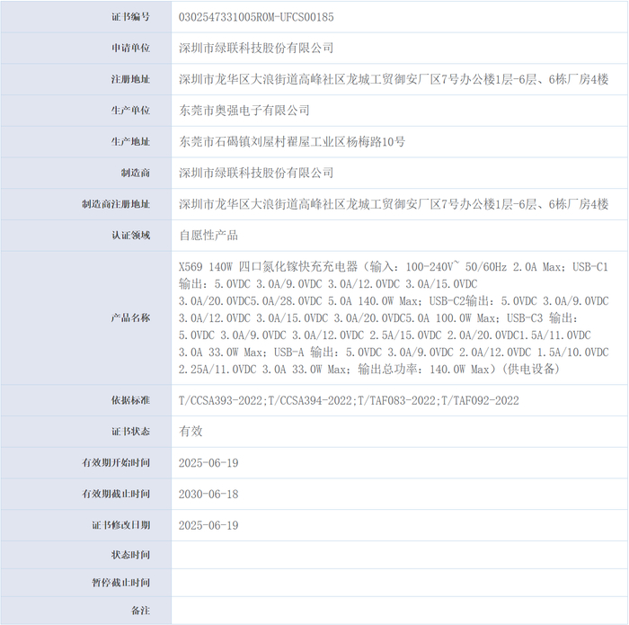629x625 pixels.
Task: Click the certificate number 0302547331005R0M-UFCS00185
Action: 256,17
